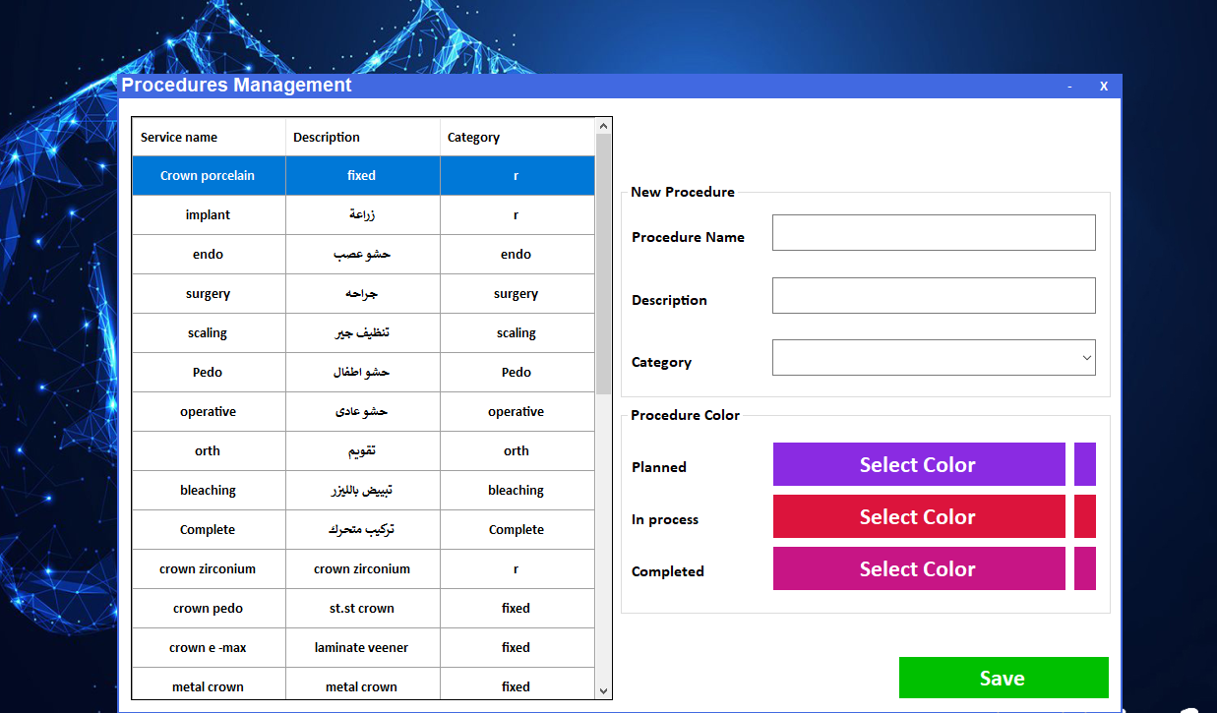Screen dimensions: 1217x713
Task: Click the surgery category cell
Action: click(x=517, y=294)
